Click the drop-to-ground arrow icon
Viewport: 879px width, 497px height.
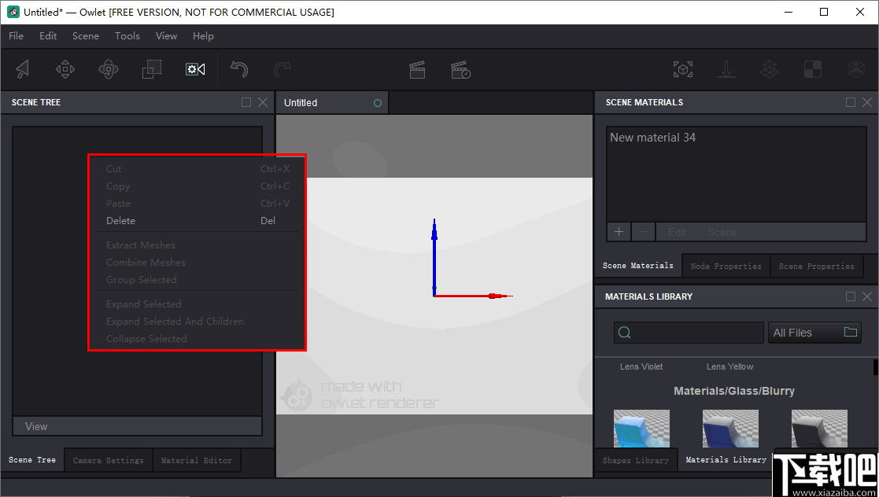pyautogui.click(x=726, y=69)
